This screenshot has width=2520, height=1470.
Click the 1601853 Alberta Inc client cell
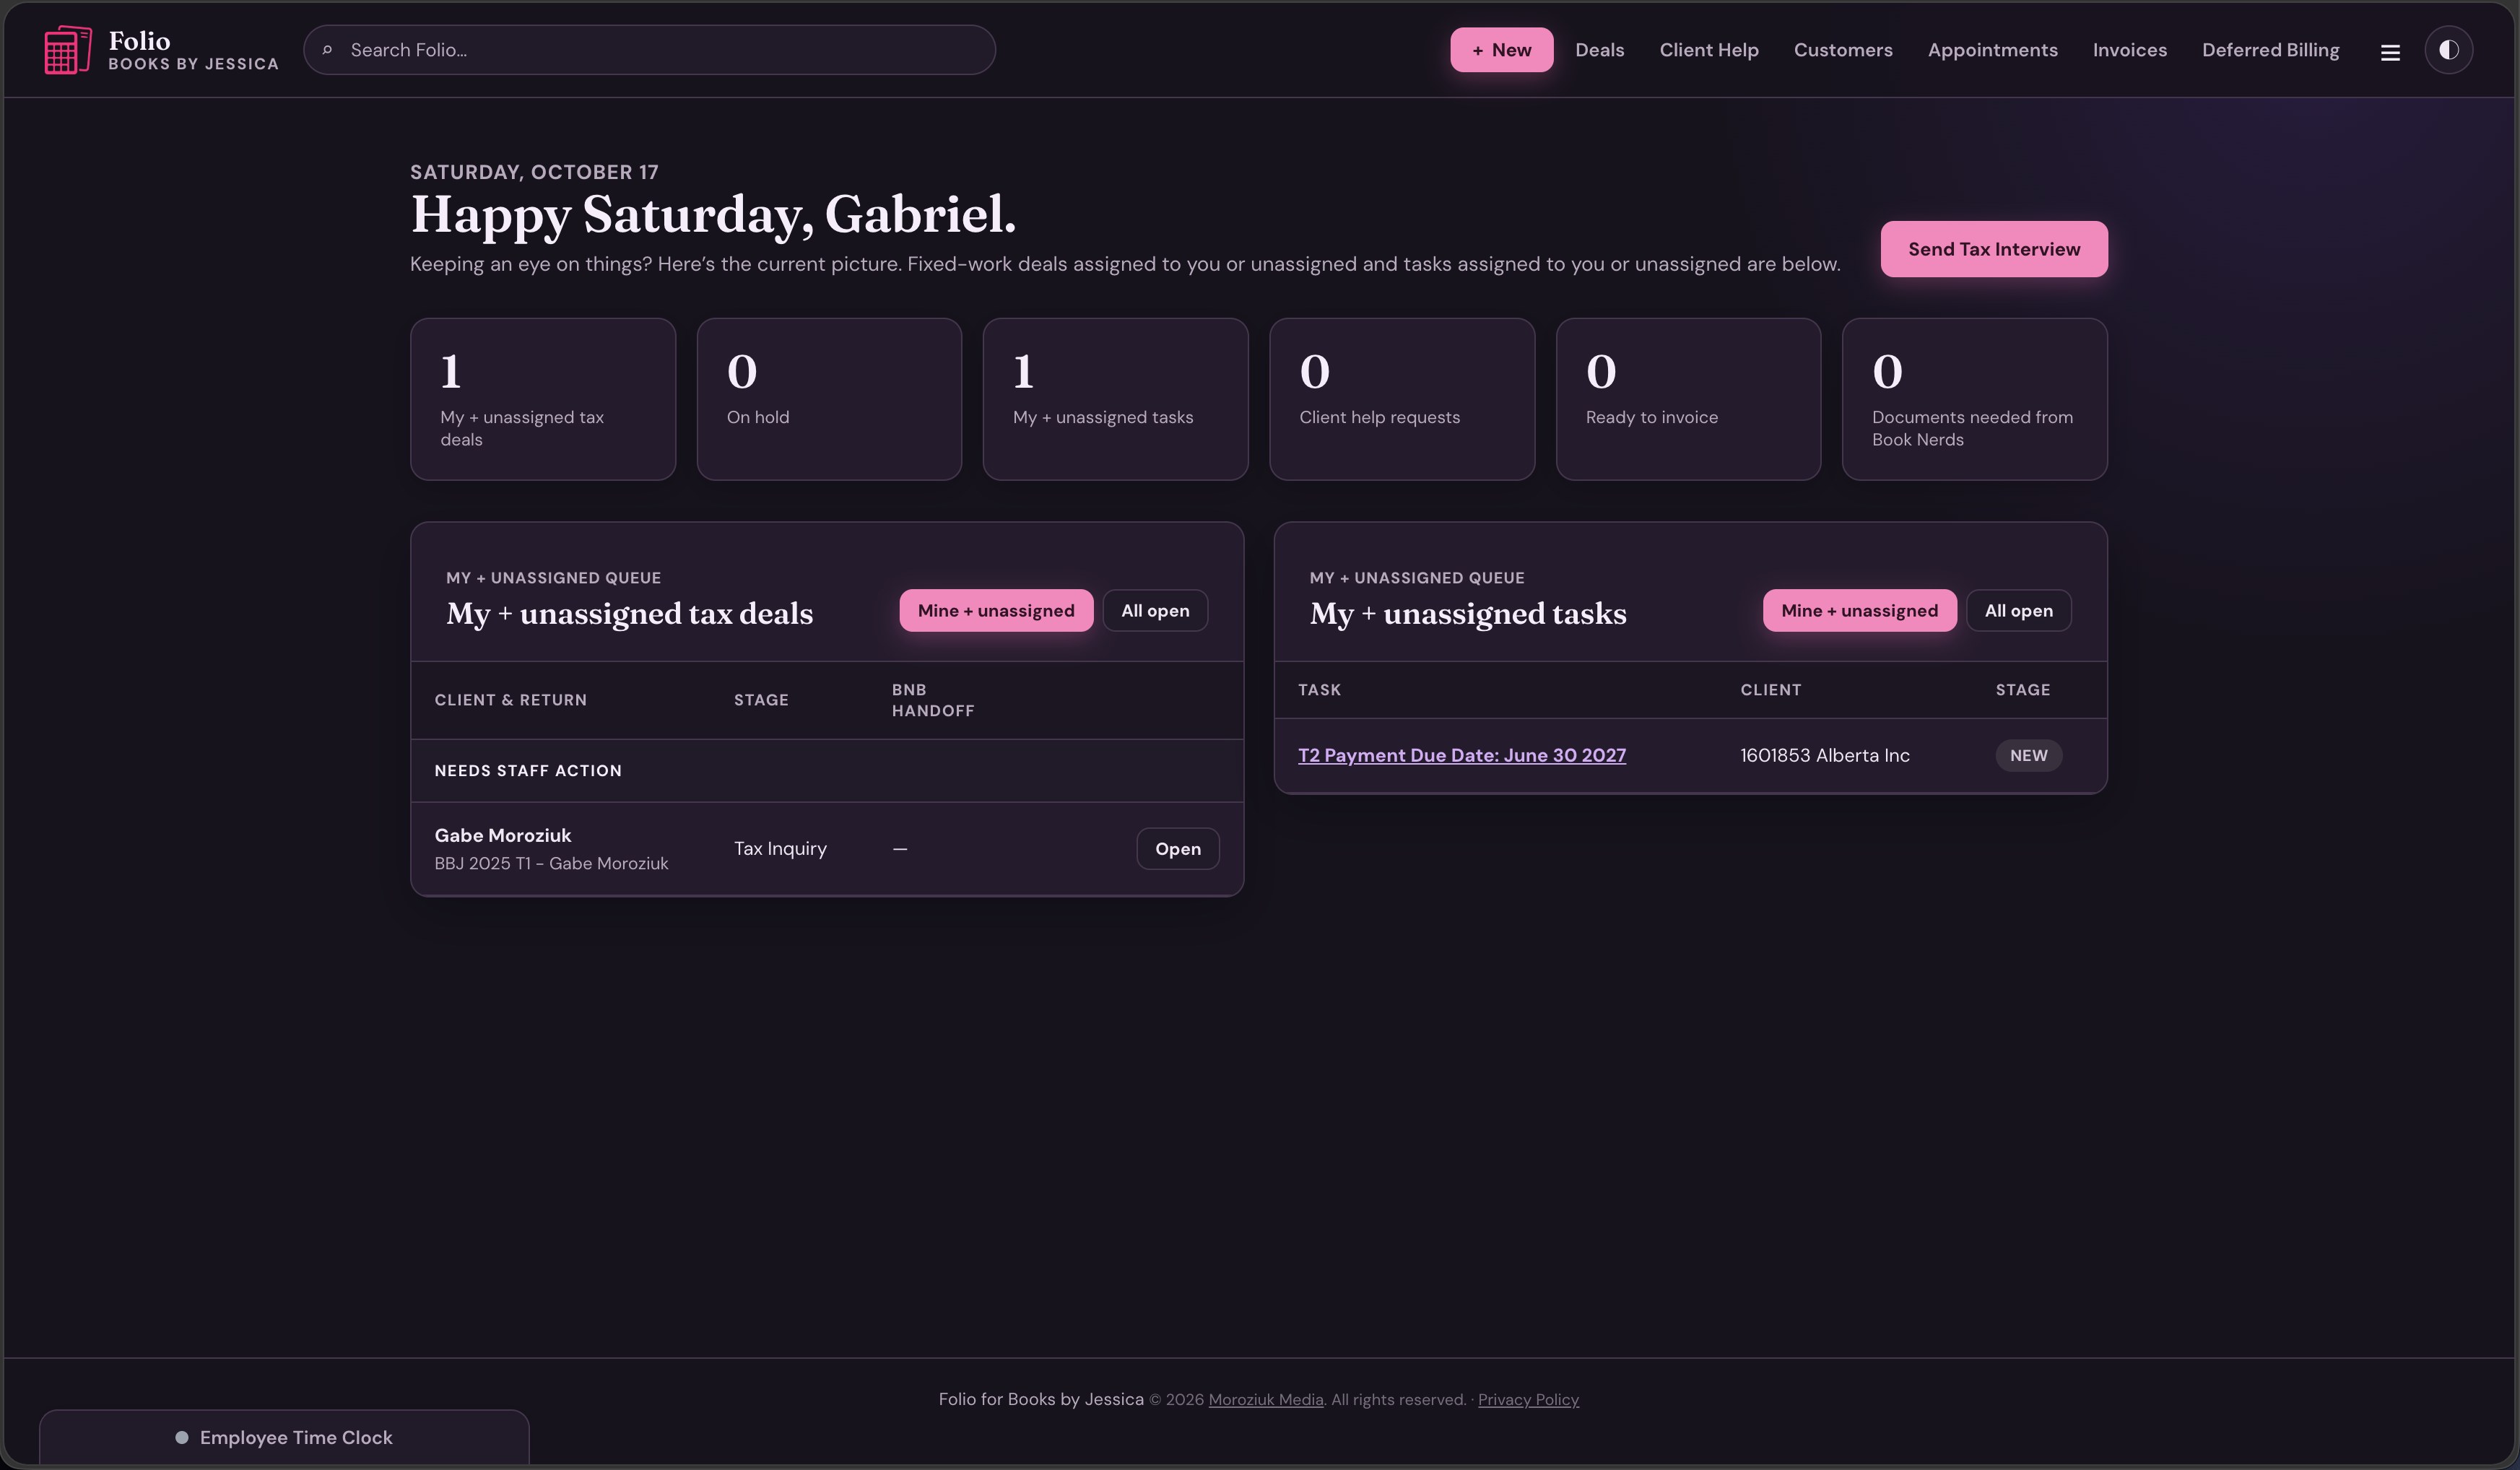tap(1824, 756)
